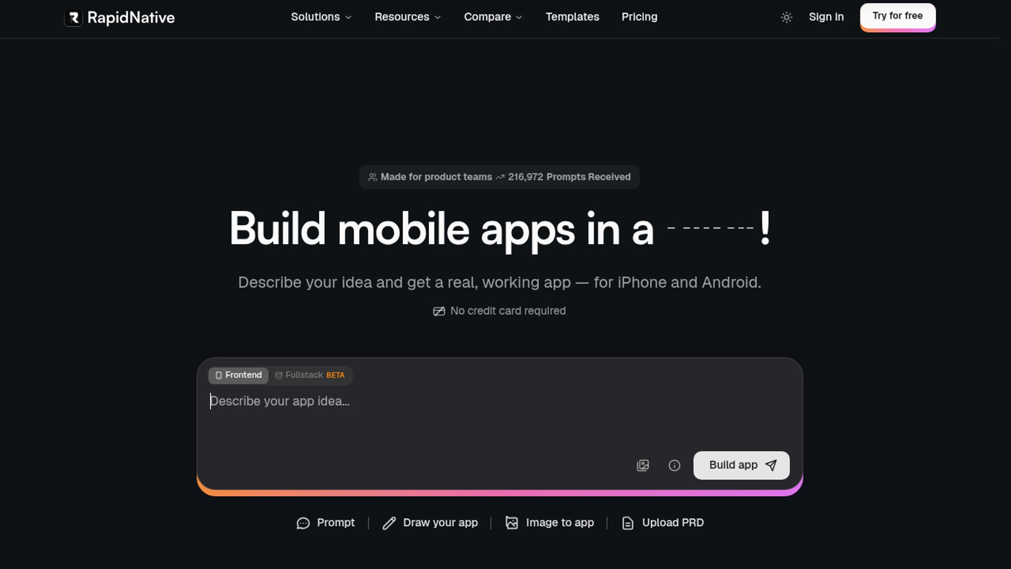Click the pencil icon for Draw your app
This screenshot has width=1011, height=569.
(389, 523)
